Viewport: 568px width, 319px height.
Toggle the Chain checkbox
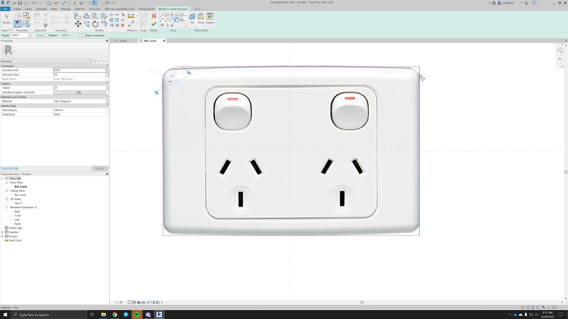pos(34,35)
